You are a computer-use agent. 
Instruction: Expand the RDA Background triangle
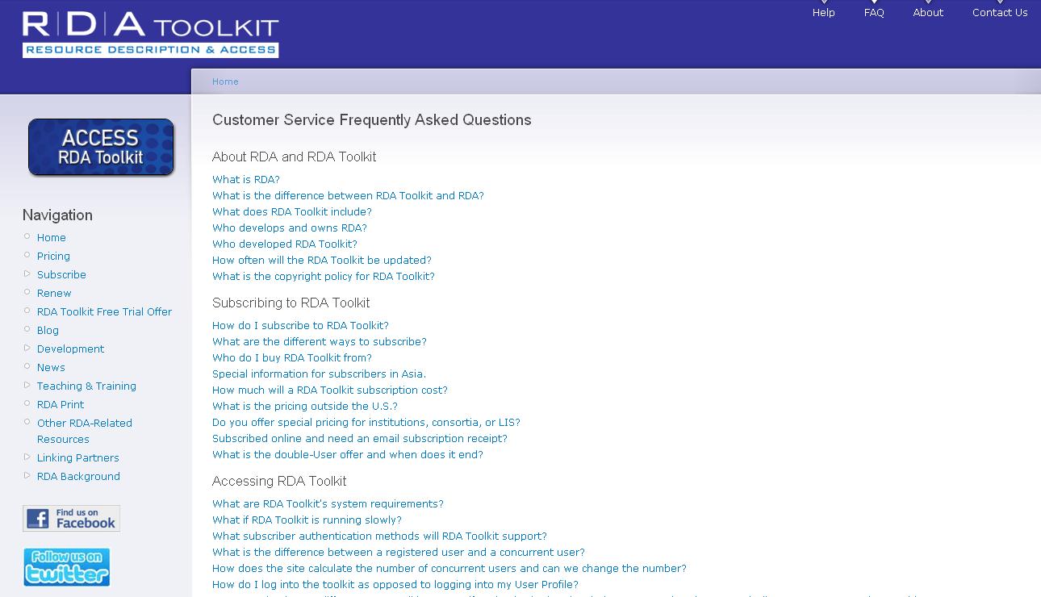[27, 476]
